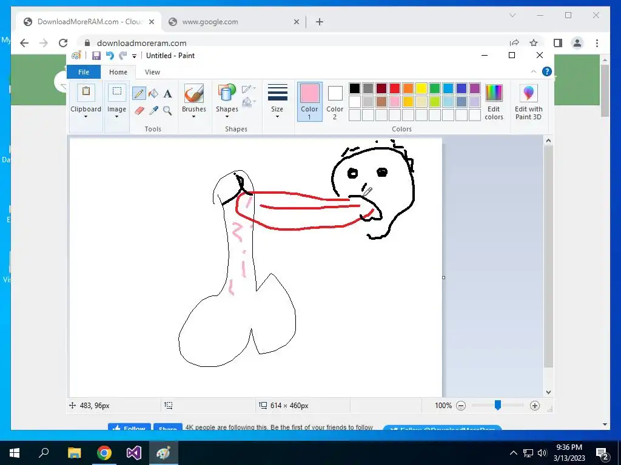Viewport: 621px width, 465px height.
Task: Click the Brushes icon
Action: (194, 94)
